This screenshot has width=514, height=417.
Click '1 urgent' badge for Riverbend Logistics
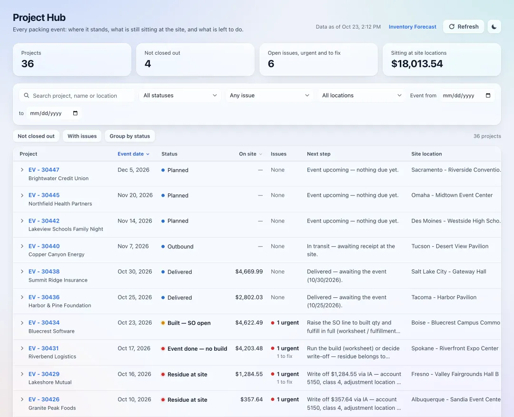point(285,348)
